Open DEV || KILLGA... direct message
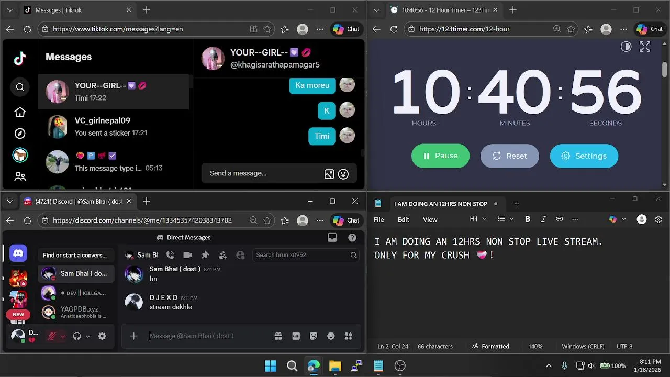This screenshot has height=377, width=670. [76, 293]
